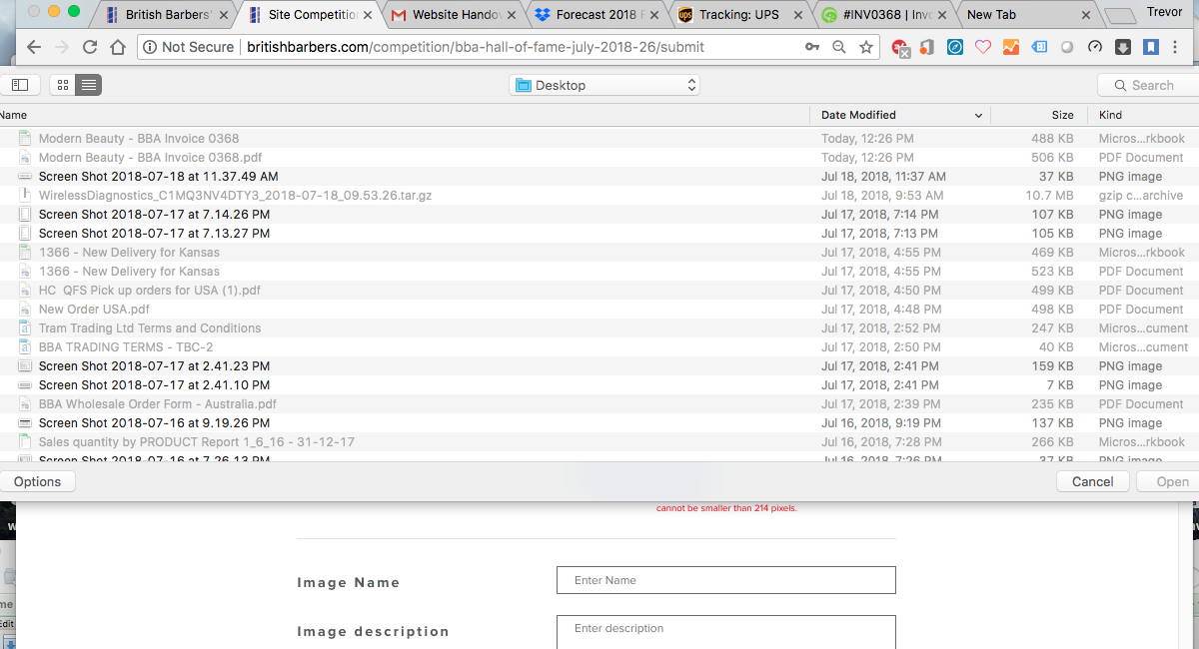Switch to the #INV0368 invoice tab
Image resolution: width=1199 pixels, height=649 pixels.
pyautogui.click(x=883, y=15)
